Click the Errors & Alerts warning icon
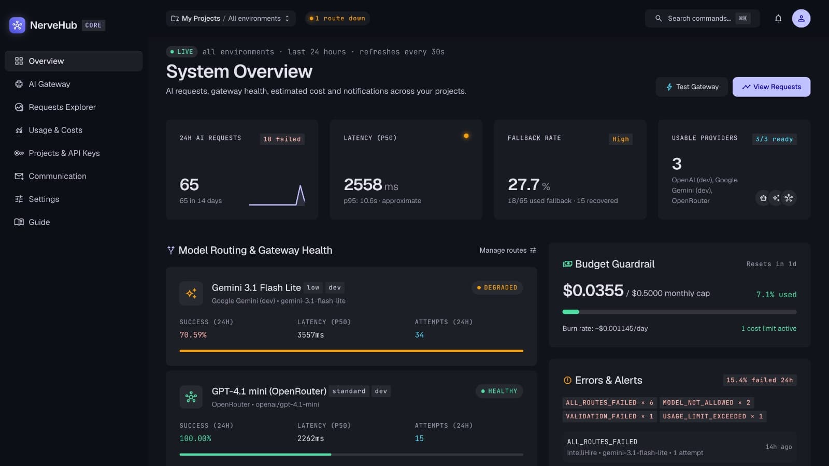 point(567,380)
